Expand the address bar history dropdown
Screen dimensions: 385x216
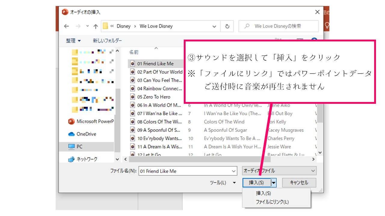(214, 26)
